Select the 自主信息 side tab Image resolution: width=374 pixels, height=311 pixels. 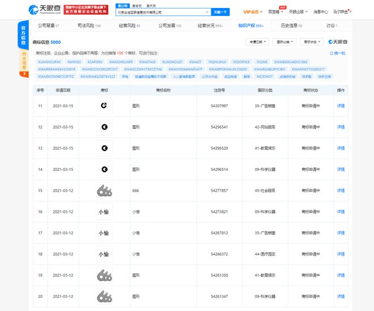tap(24, 61)
